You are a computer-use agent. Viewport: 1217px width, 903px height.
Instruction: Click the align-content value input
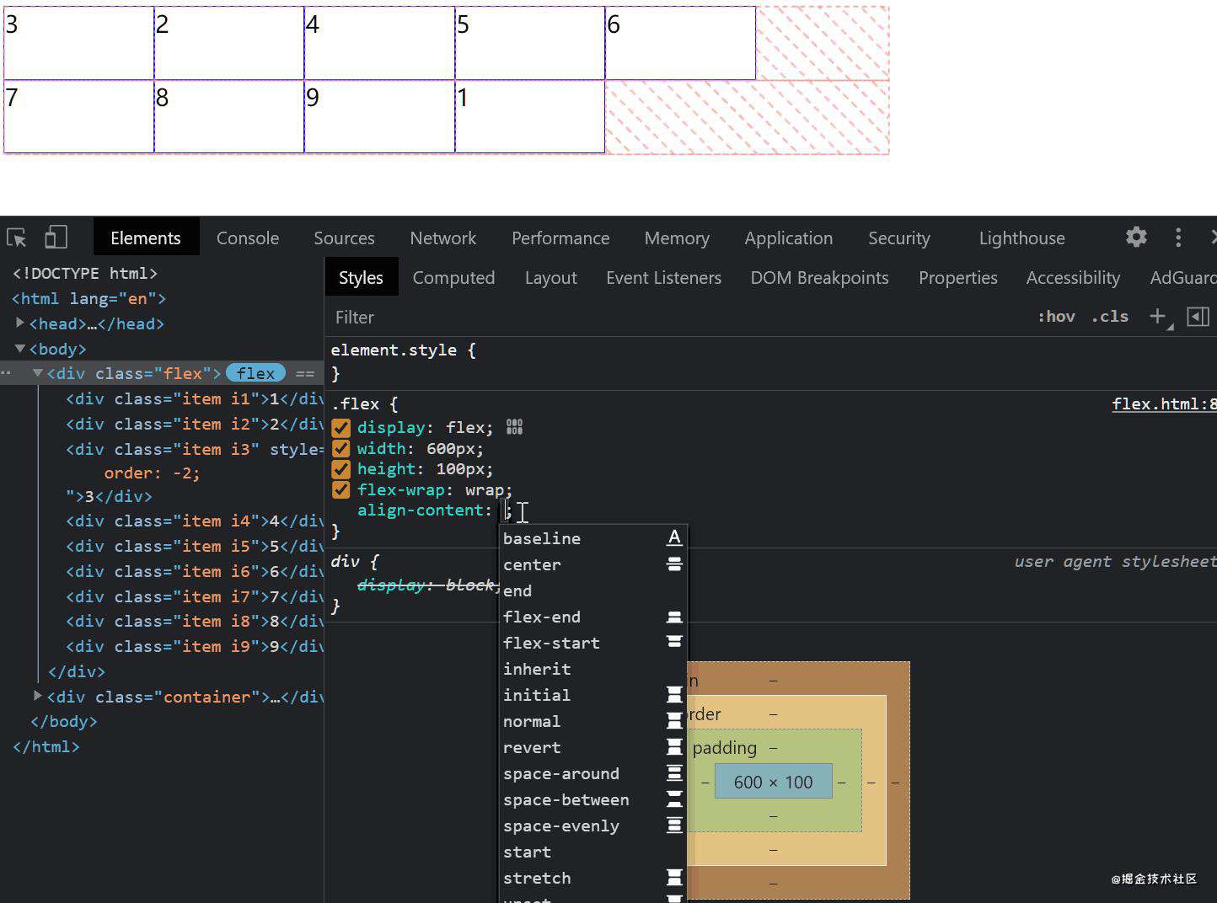point(503,510)
